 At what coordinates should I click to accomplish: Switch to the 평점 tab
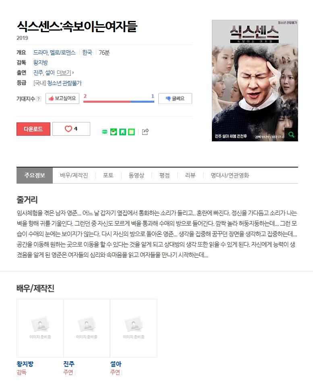tap(164, 175)
